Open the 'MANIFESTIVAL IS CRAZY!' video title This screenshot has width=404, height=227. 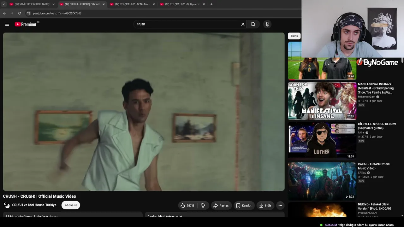(376, 88)
